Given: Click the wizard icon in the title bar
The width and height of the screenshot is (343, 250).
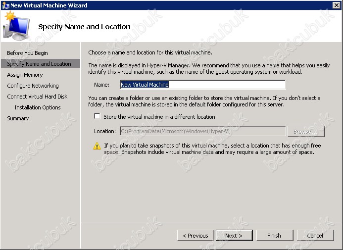Looking at the screenshot, I should 5,5.
